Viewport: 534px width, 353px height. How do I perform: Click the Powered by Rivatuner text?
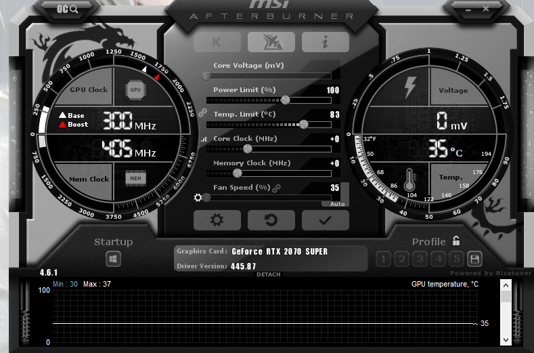(x=491, y=273)
